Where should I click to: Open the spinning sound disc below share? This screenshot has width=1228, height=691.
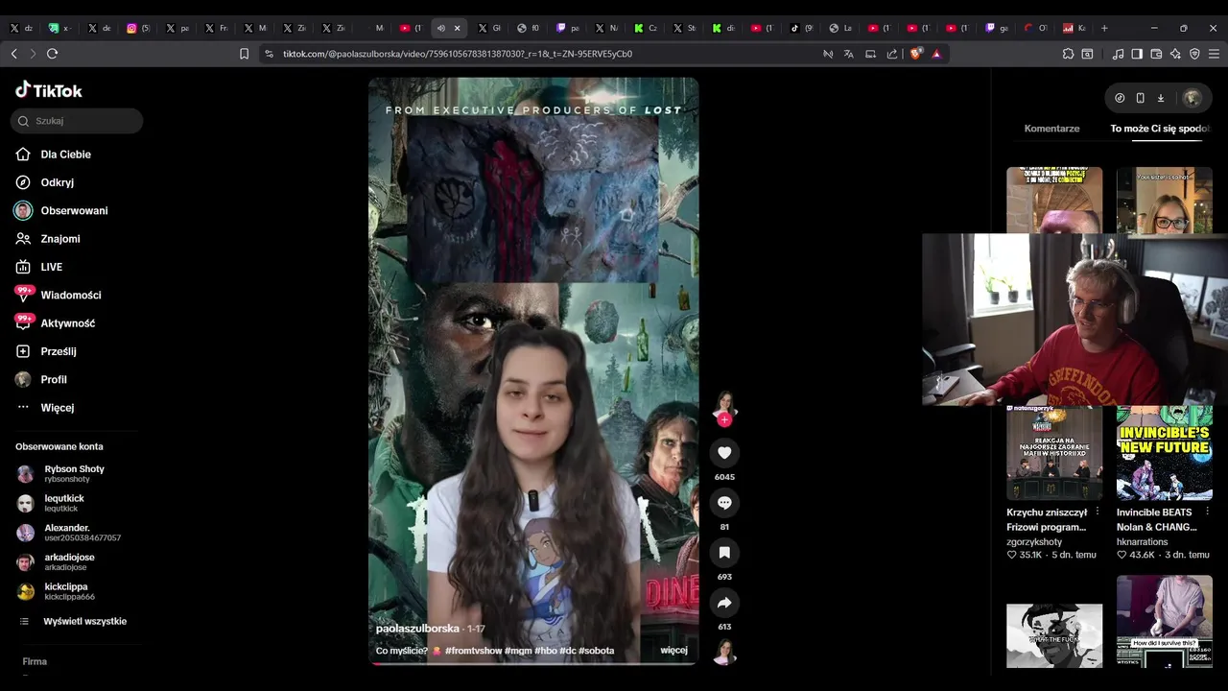point(724,653)
